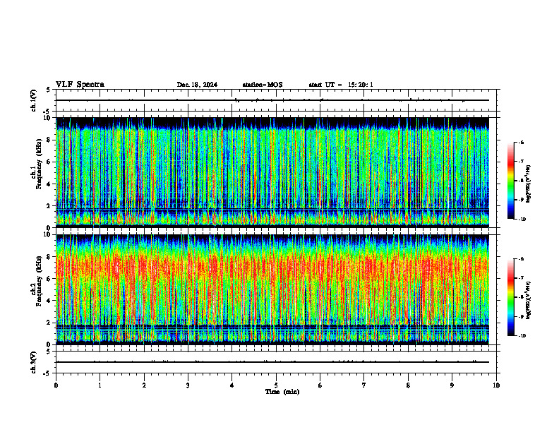Click the "6" kHz tick of ch.2 spectrogram
This screenshot has height=432, width=559.
[49, 279]
